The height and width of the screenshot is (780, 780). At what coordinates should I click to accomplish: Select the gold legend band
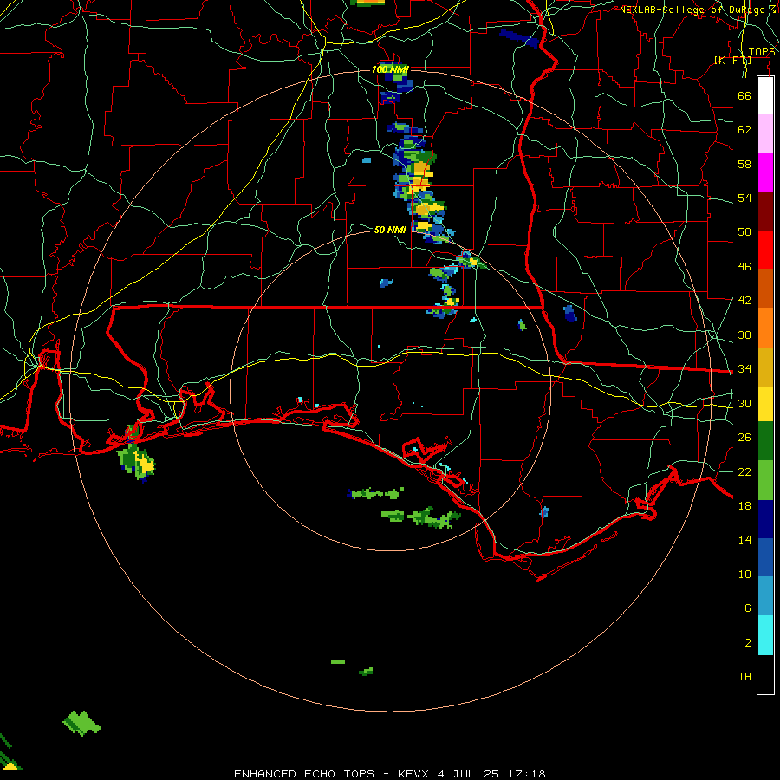click(x=765, y=367)
